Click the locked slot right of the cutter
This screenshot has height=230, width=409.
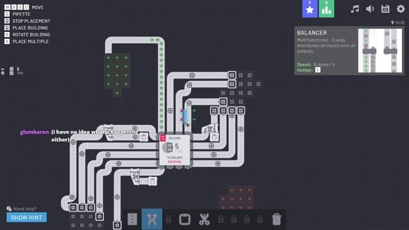(220, 219)
